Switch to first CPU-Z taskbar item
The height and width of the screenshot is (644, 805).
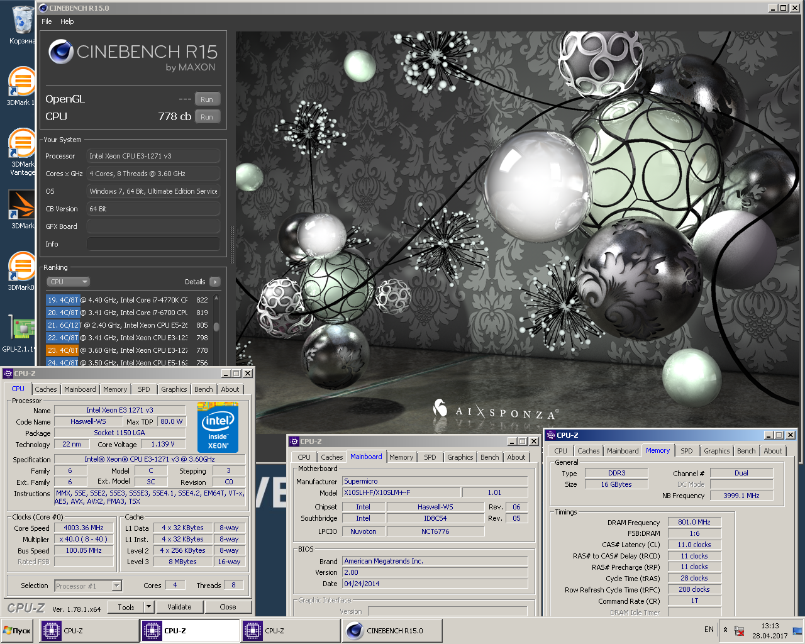[x=89, y=631]
